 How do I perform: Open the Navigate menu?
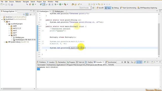26,2
